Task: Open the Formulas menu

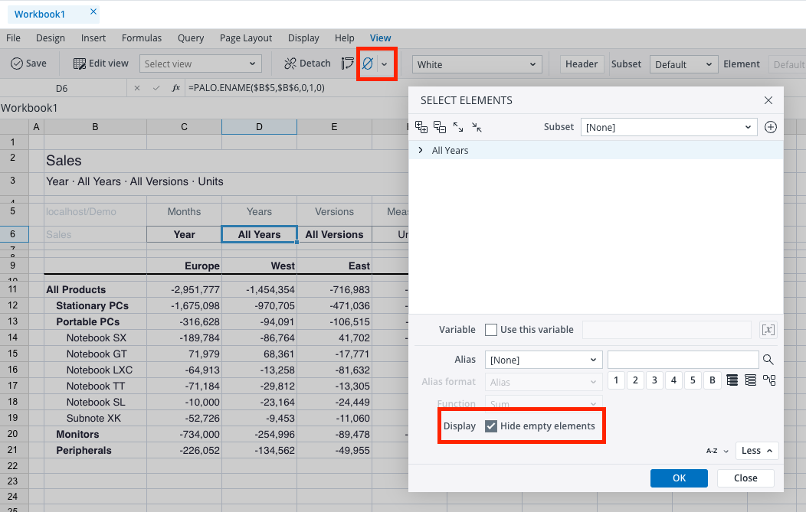Action: pyautogui.click(x=142, y=38)
